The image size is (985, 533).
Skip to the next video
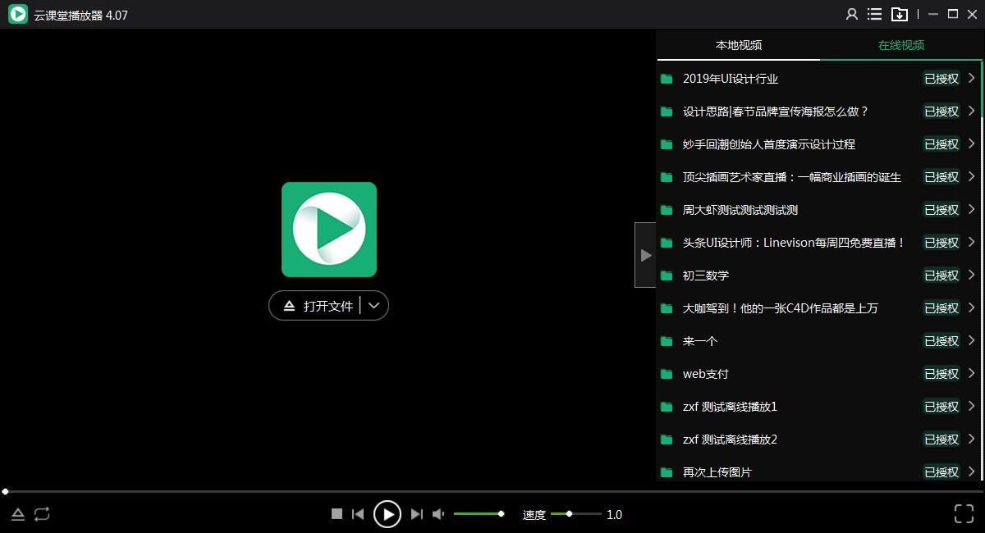pyautogui.click(x=416, y=514)
